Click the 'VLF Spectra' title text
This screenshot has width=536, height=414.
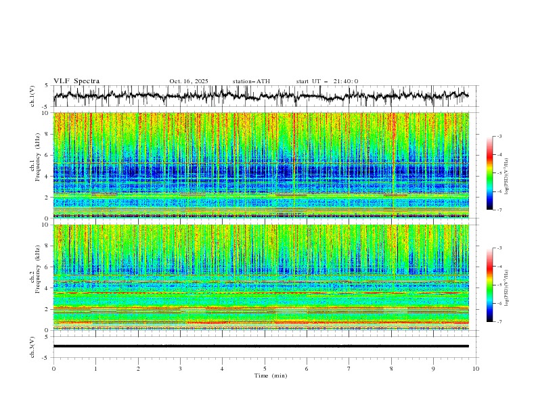point(76,81)
